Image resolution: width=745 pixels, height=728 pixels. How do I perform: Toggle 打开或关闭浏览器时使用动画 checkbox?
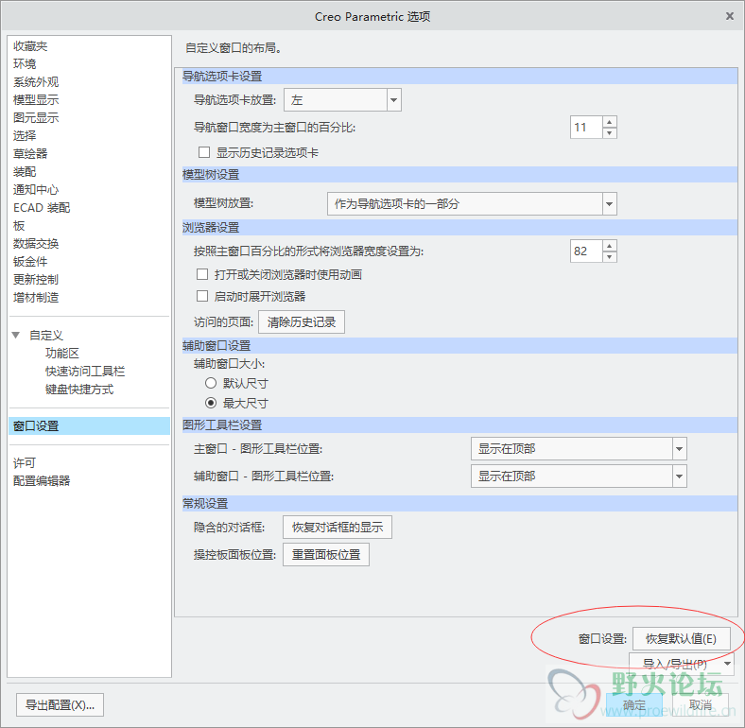(202, 275)
